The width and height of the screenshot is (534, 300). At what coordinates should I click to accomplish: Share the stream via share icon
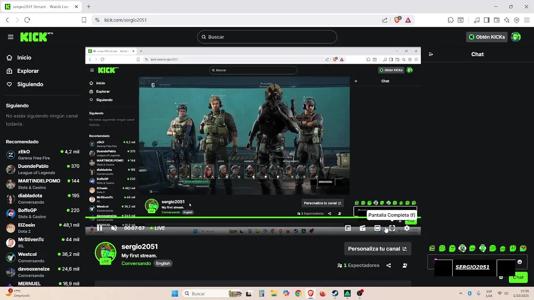coord(389,265)
